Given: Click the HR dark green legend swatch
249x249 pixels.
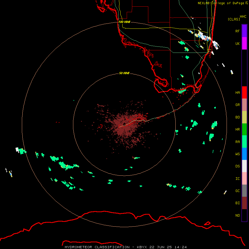Looking at the screenshot, I should [x=244, y=129].
